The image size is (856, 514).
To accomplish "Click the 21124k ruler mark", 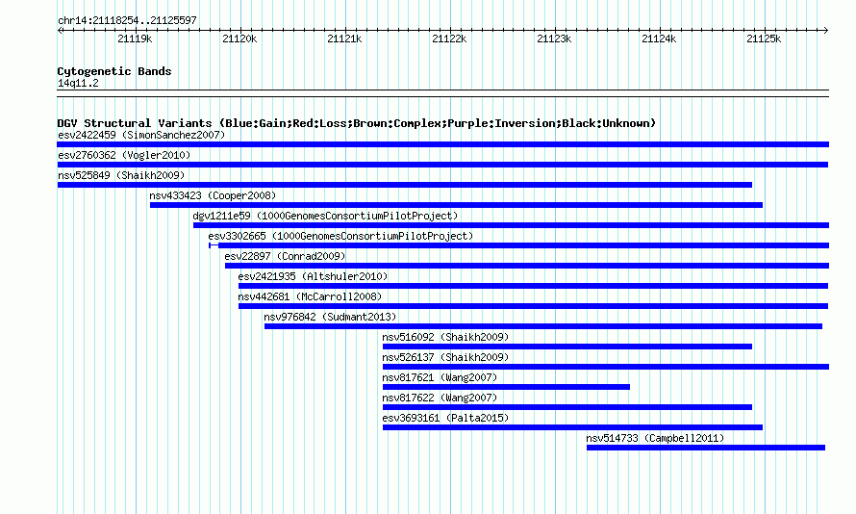I will point(659,39).
